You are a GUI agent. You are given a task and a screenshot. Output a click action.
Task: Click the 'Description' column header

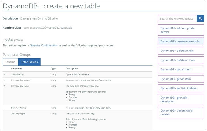72,68
